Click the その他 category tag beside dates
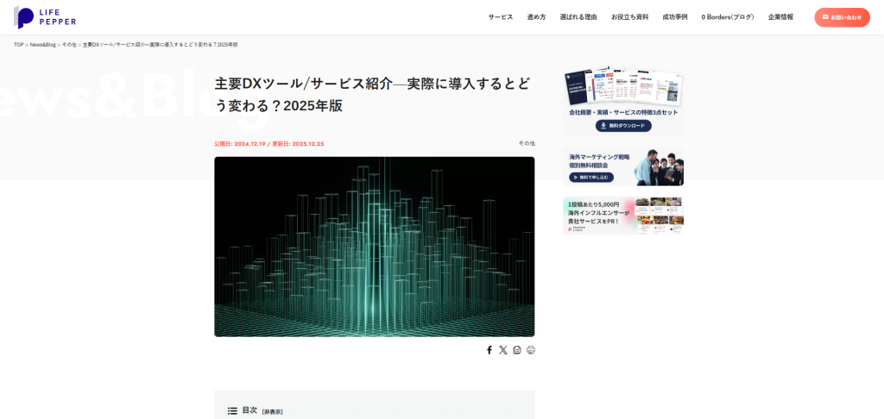The height and width of the screenshot is (419, 884). point(527,143)
